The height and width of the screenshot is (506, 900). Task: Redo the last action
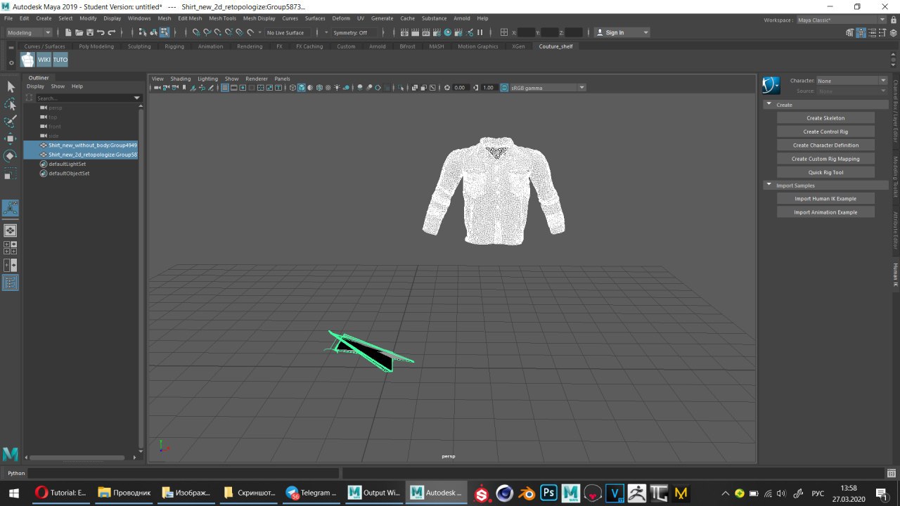coord(111,32)
